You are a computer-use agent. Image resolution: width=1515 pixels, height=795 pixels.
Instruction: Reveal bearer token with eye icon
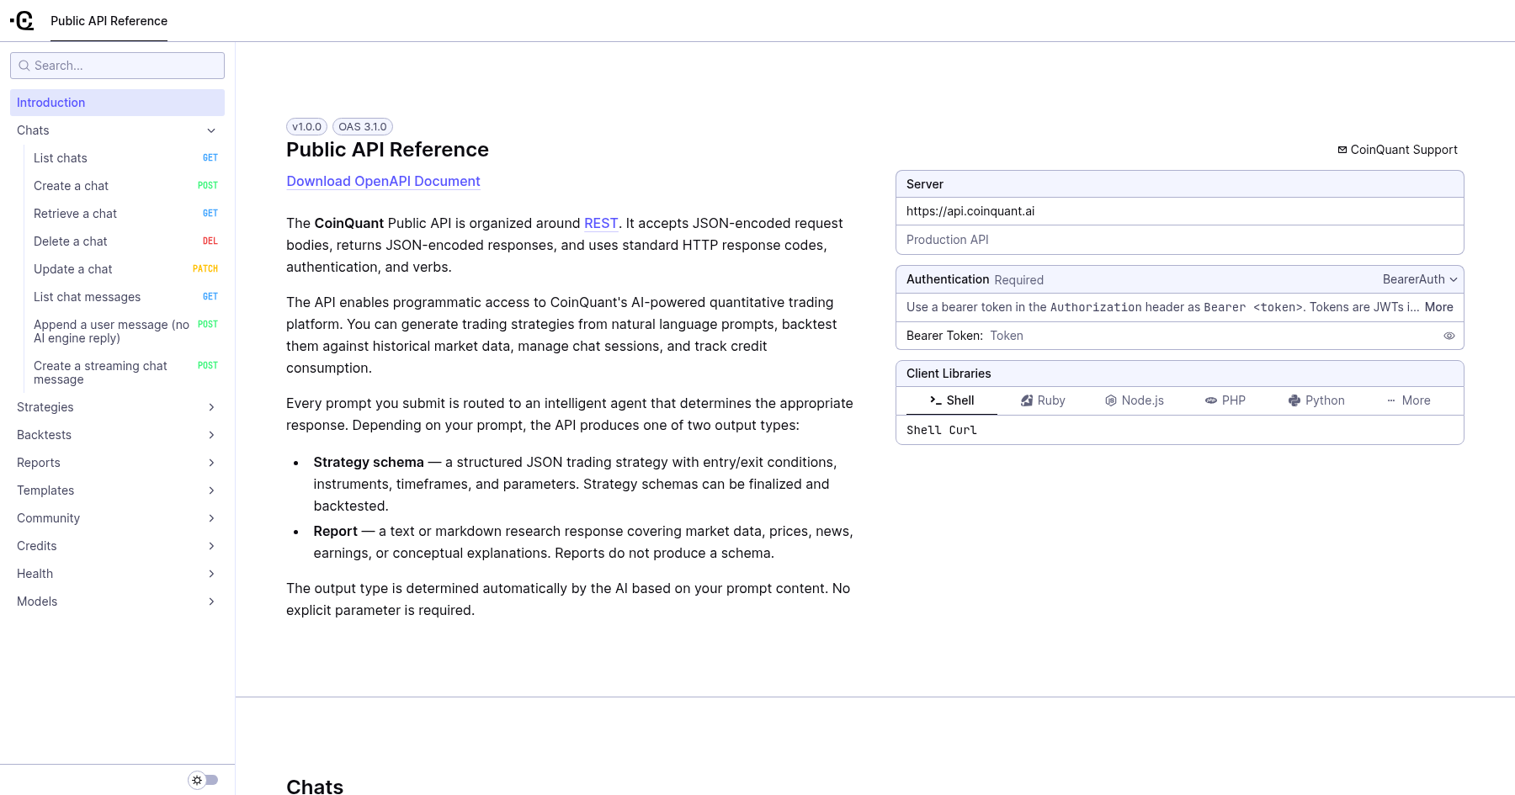(1449, 336)
